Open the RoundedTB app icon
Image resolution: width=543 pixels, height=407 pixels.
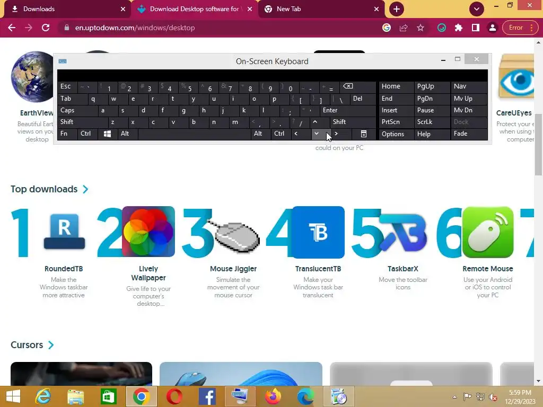[x=64, y=232]
